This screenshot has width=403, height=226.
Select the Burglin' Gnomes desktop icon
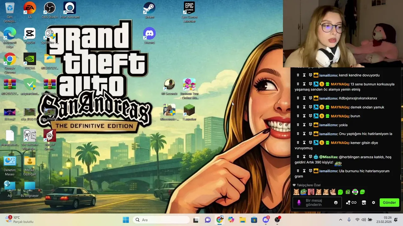tap(49, 140)
